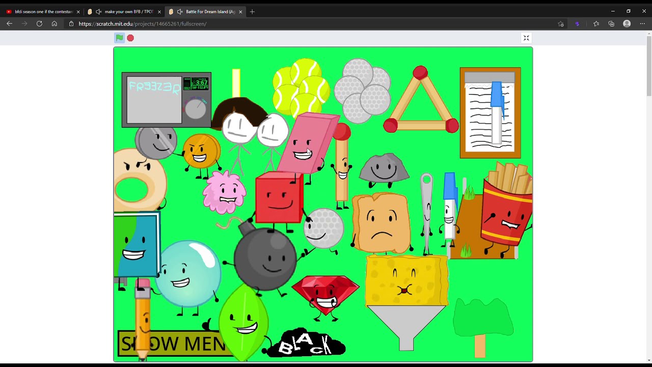Select the Freezer machine sprite
The height and width of the screenshot is (367, 652).
point(167,99)
